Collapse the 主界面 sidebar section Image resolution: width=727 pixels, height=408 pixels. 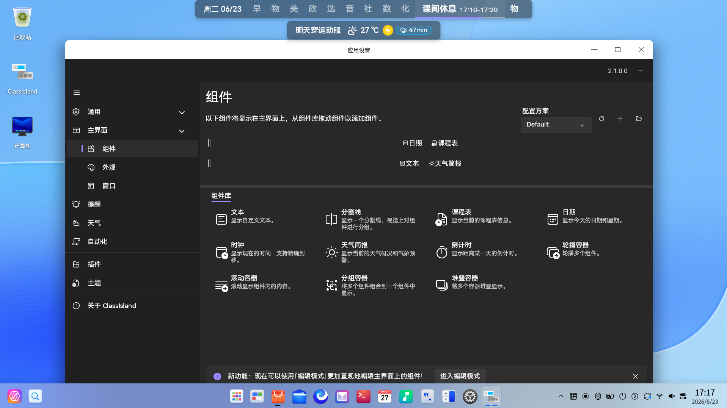point(132,130)
